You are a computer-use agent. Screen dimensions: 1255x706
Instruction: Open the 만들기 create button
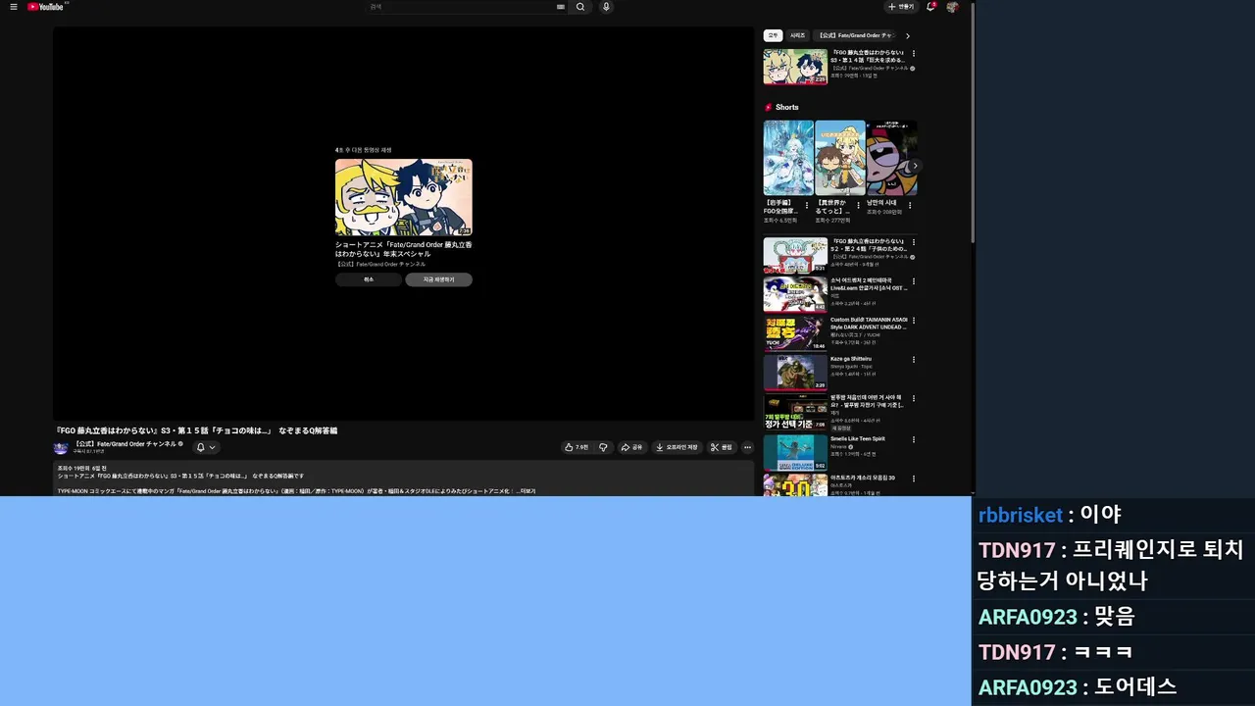point(901,7)
